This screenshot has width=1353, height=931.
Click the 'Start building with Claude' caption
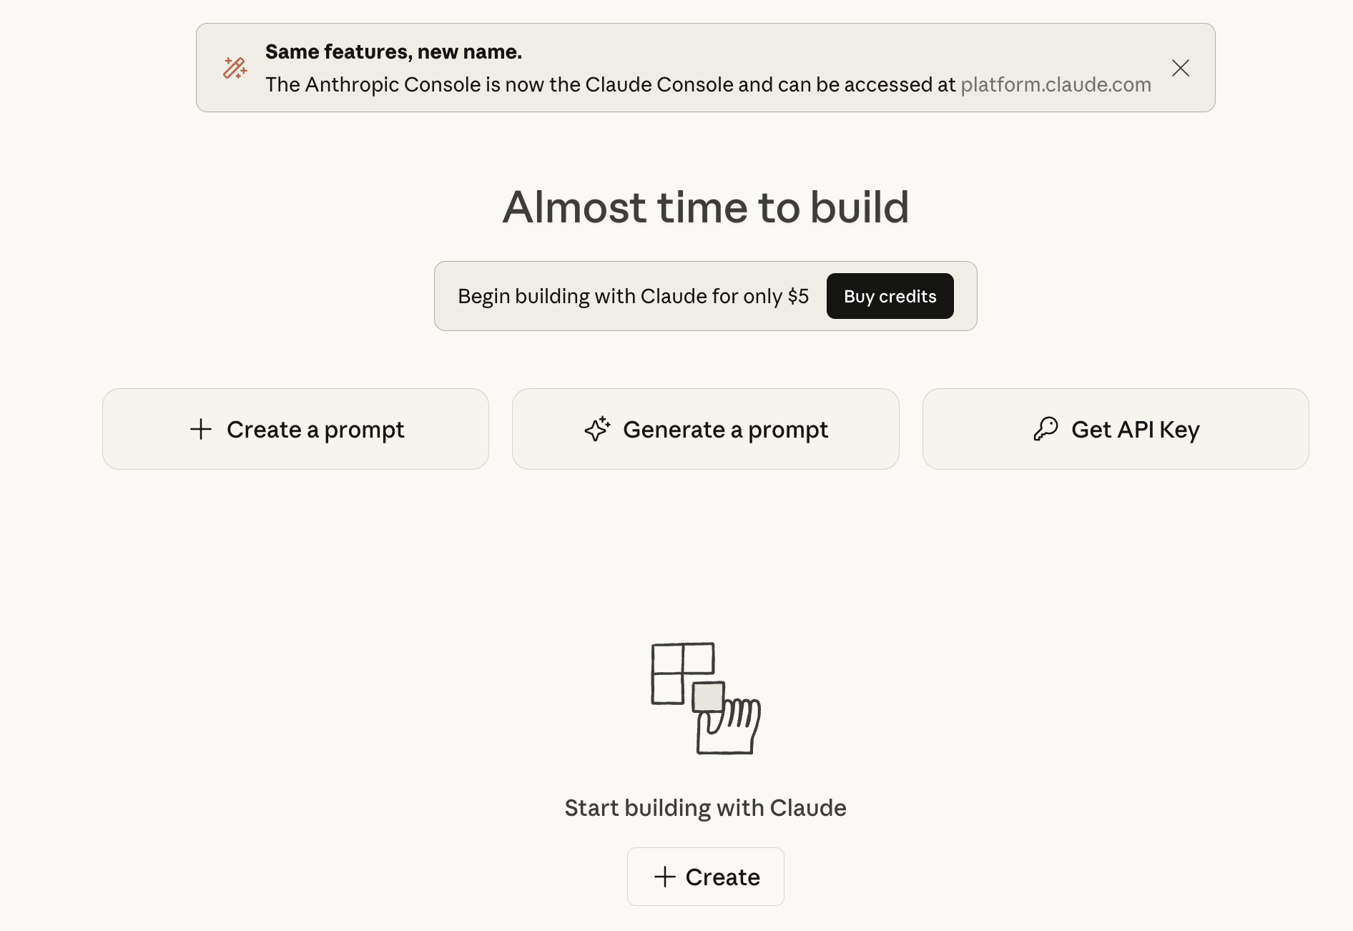pos(705,807)
